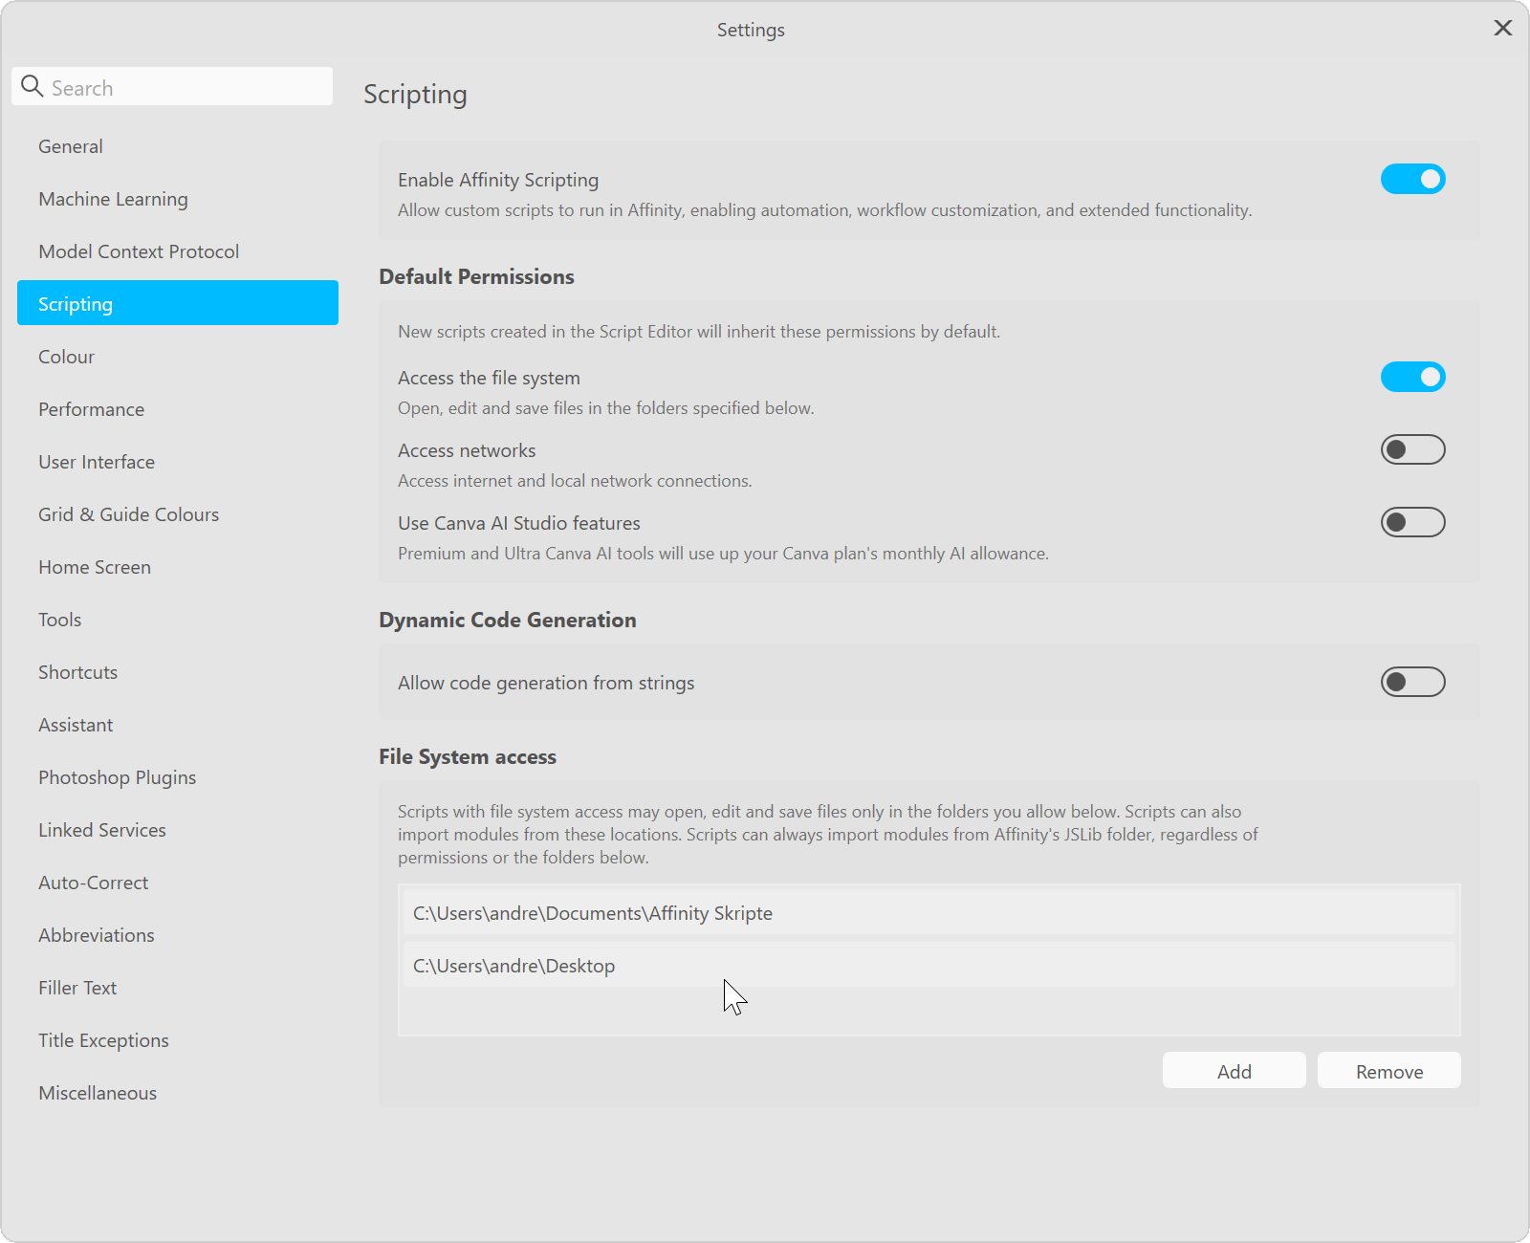Select the Affinity Skripte folder path

[x=929, y=912]
